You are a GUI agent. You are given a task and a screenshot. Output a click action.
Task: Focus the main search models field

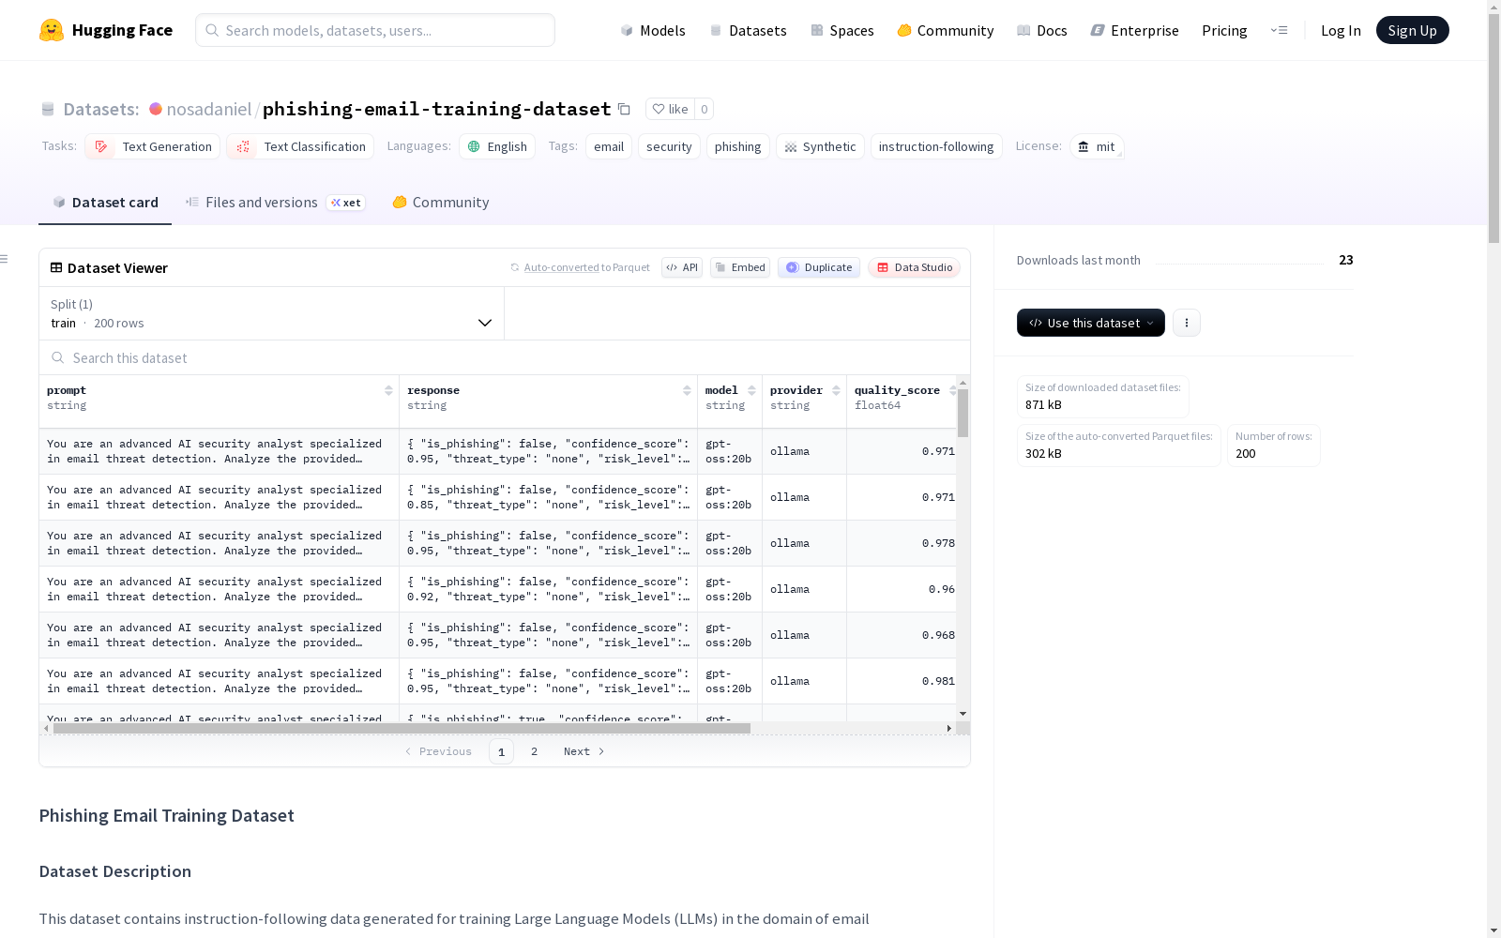pyautogui.click(x=375, y=30)
